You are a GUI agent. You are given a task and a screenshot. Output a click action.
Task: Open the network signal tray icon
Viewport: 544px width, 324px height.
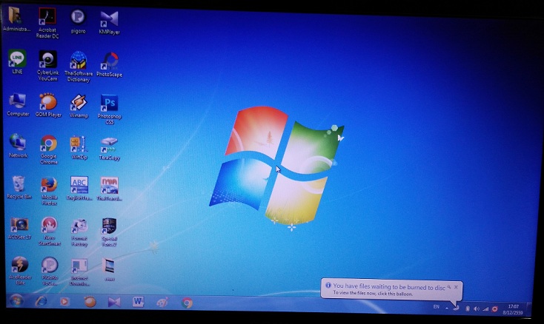click(485, 308)
